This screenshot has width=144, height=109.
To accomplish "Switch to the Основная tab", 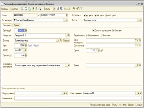I will (x=7, y=25).
